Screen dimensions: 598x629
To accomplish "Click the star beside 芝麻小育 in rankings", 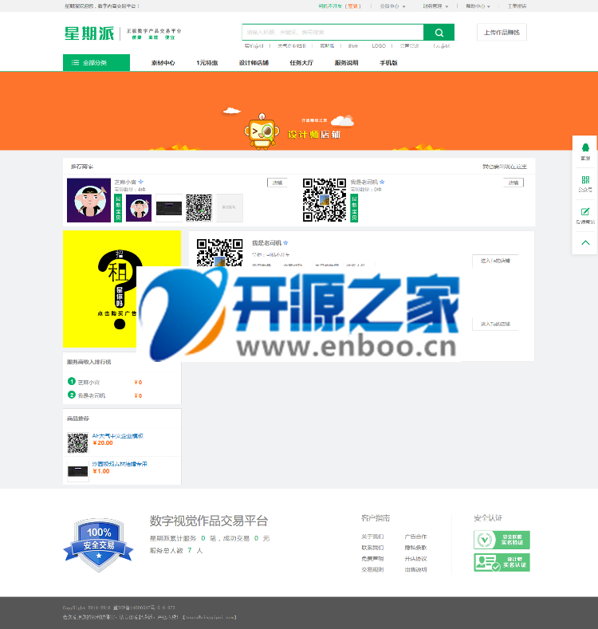I will pos(141,182).
